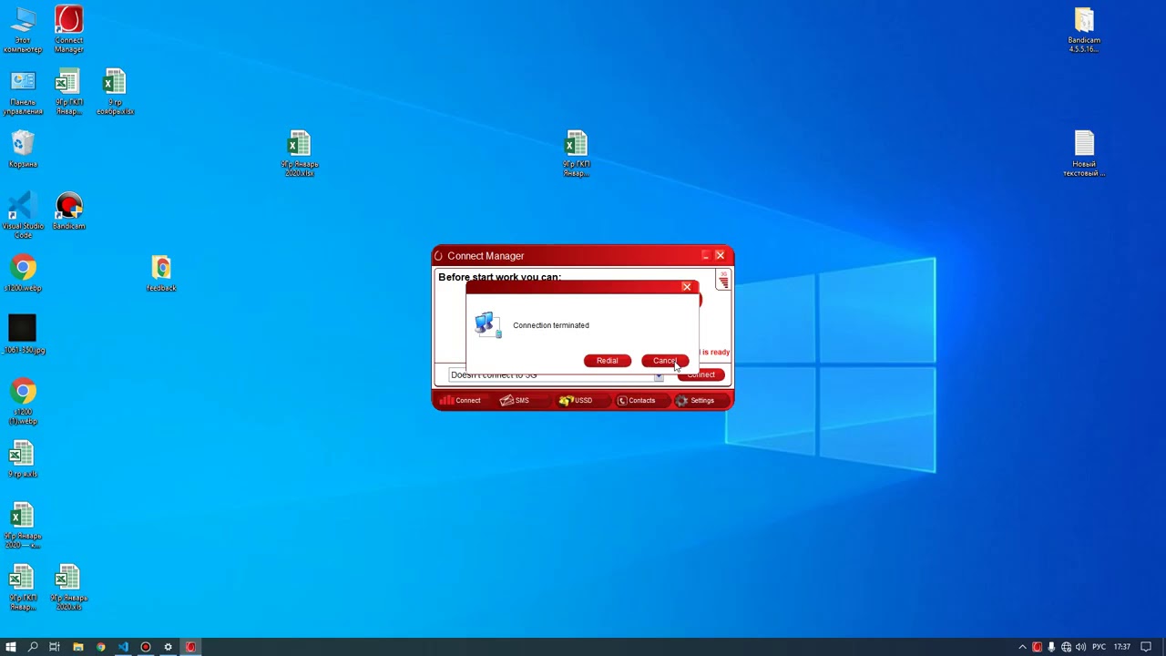Select the s1200 (1).webp desktop file

23,402
